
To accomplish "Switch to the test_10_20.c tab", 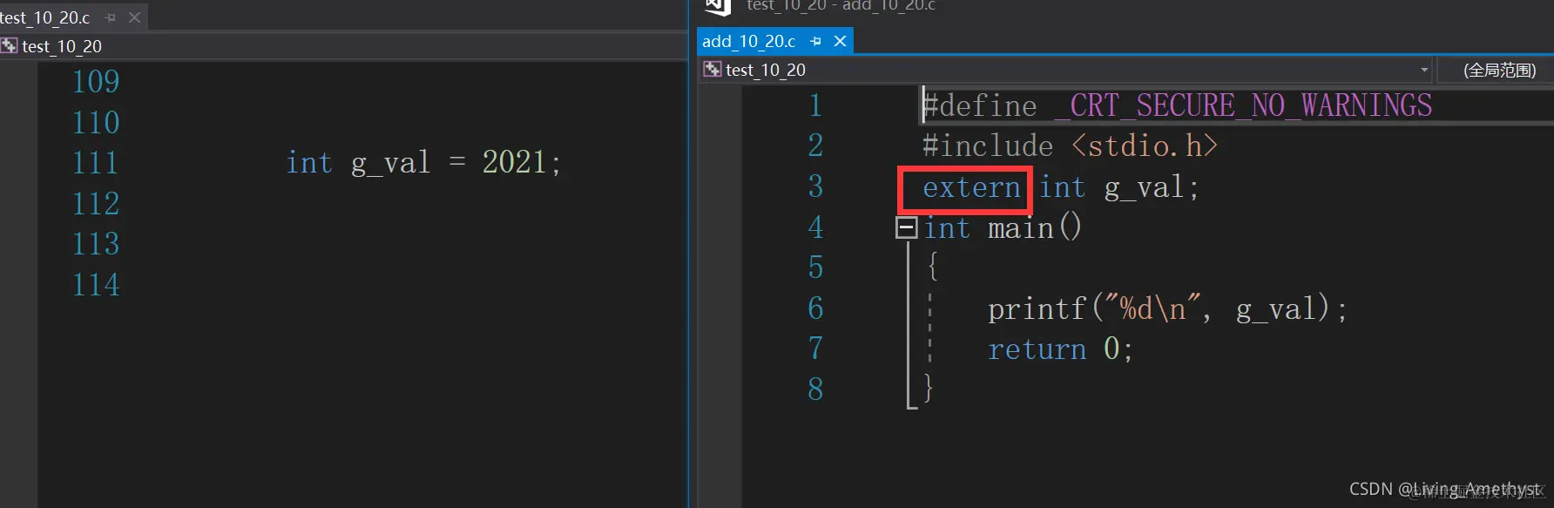I will tap(45, 17).
